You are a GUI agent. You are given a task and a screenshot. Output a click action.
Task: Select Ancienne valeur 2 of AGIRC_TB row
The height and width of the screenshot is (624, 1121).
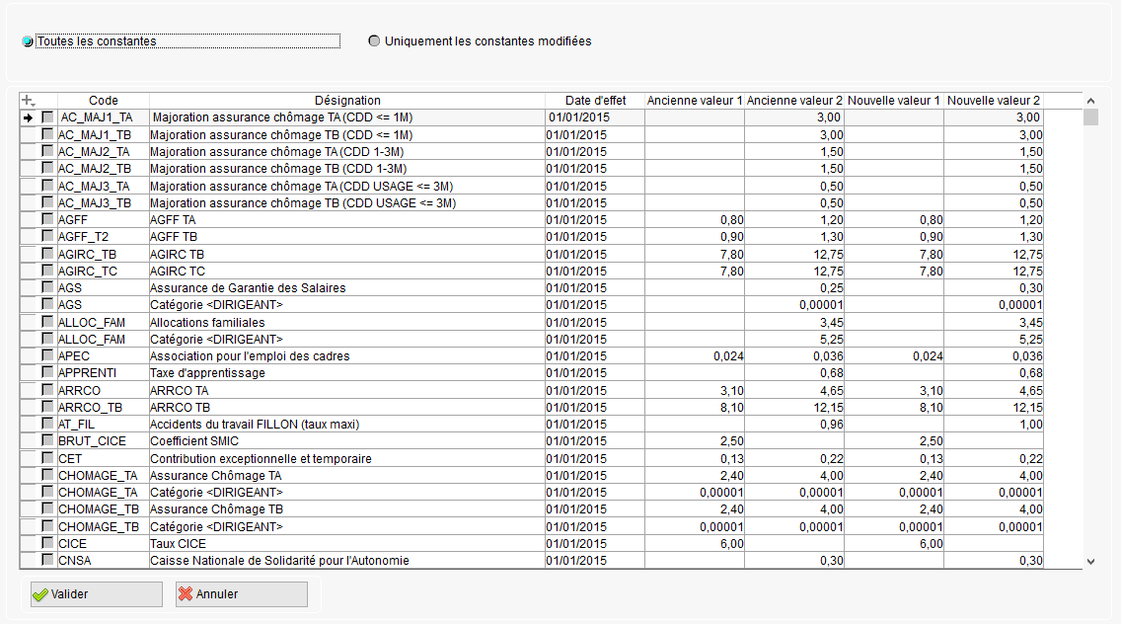point(794,254)
